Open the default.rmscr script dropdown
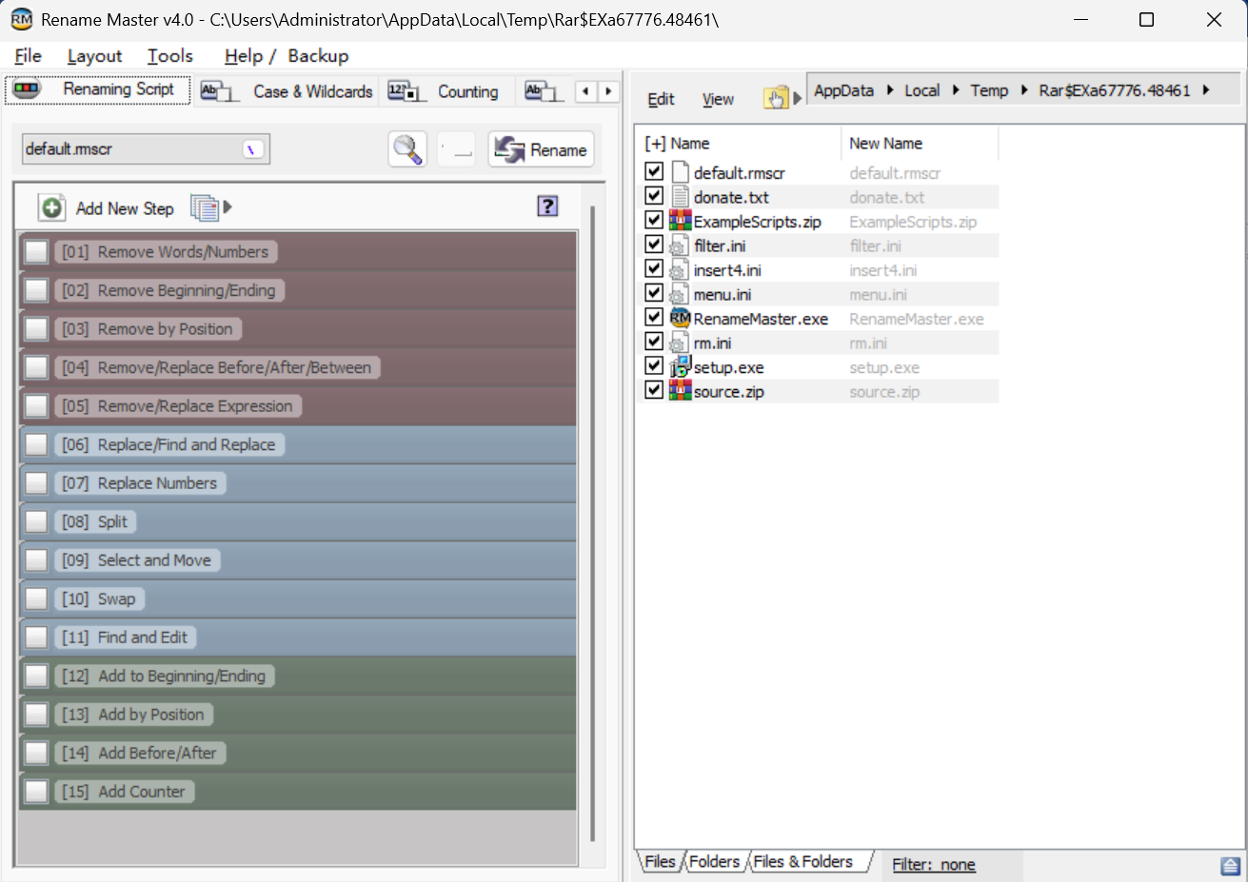The height and width of the screenshot is (882, 1248). (x=252, y=149)
